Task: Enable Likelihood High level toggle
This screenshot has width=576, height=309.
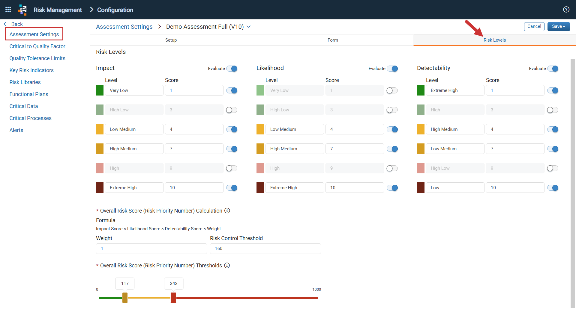Action: point(392,168)
